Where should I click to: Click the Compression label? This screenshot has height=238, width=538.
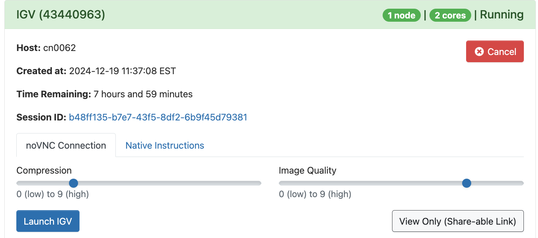44,170
